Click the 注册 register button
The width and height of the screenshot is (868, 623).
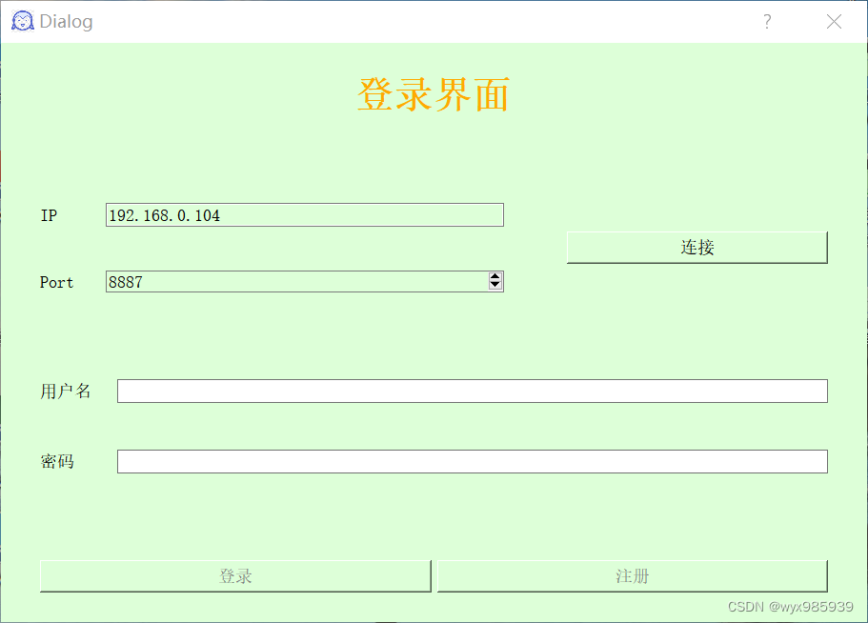[x=632, y=576]
